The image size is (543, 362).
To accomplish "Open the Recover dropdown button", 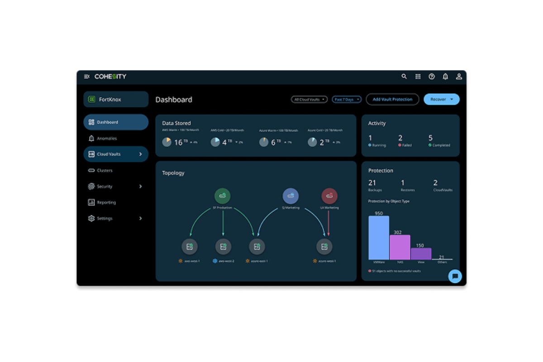I will click(442, 99).
